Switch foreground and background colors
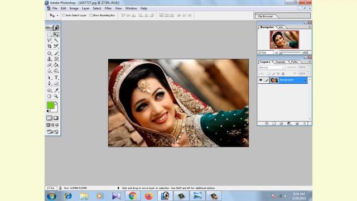Image resolution: width=357 pixels, height=201 pixels. (56, 103)
